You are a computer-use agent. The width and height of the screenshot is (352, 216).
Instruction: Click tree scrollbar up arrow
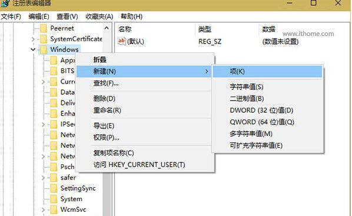[107, 28]
